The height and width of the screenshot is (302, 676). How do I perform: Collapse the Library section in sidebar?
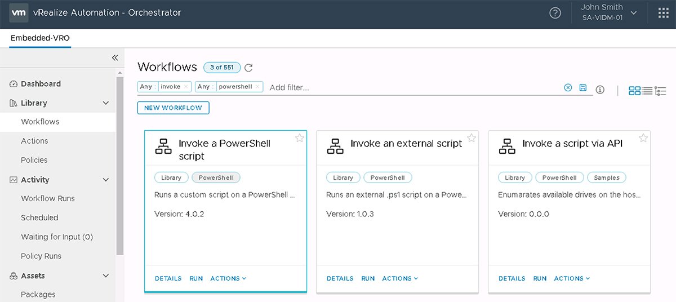click(105, 103)
